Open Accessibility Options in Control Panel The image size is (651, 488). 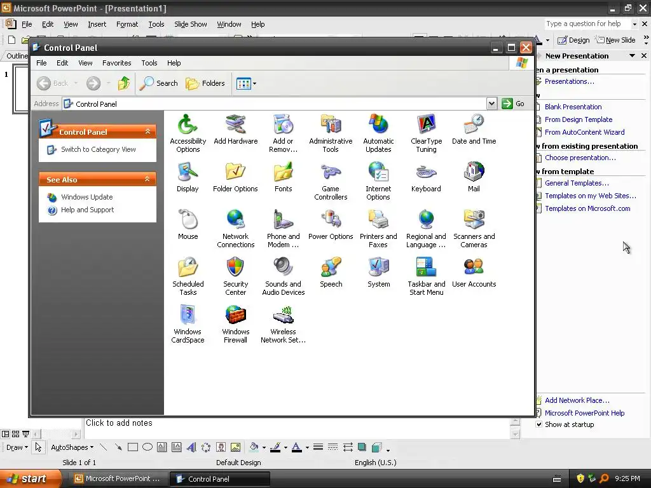188,133
